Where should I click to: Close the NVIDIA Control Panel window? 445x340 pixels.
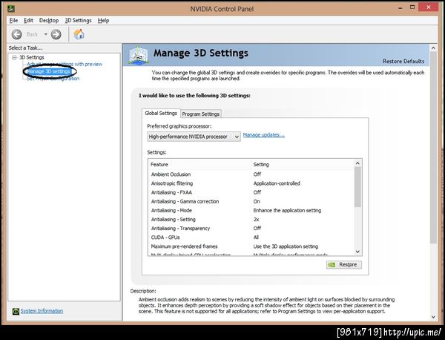[x=429, y=7]
